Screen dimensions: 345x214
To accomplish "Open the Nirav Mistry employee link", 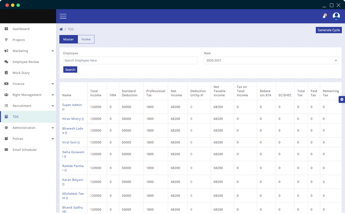I will [73, 119].
